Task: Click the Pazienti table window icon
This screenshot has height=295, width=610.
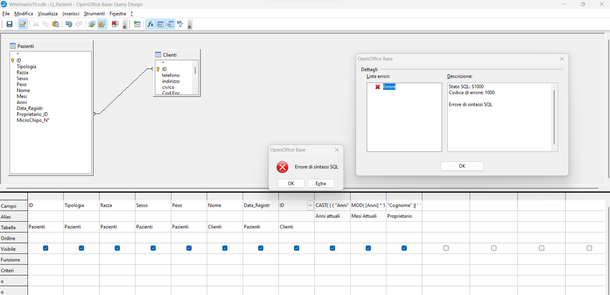Action: coord(13,46)
